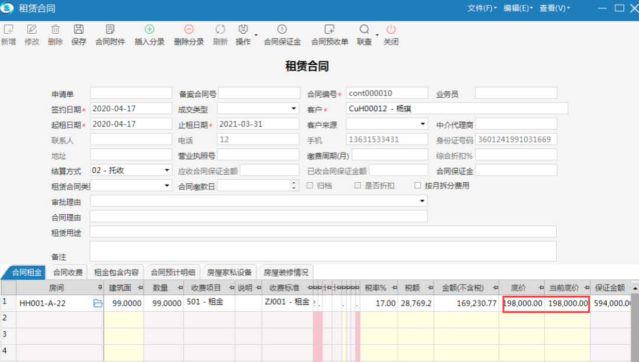639x362 pixels.
Task: Click the 手机 field 13631533431
Action: 387,140
